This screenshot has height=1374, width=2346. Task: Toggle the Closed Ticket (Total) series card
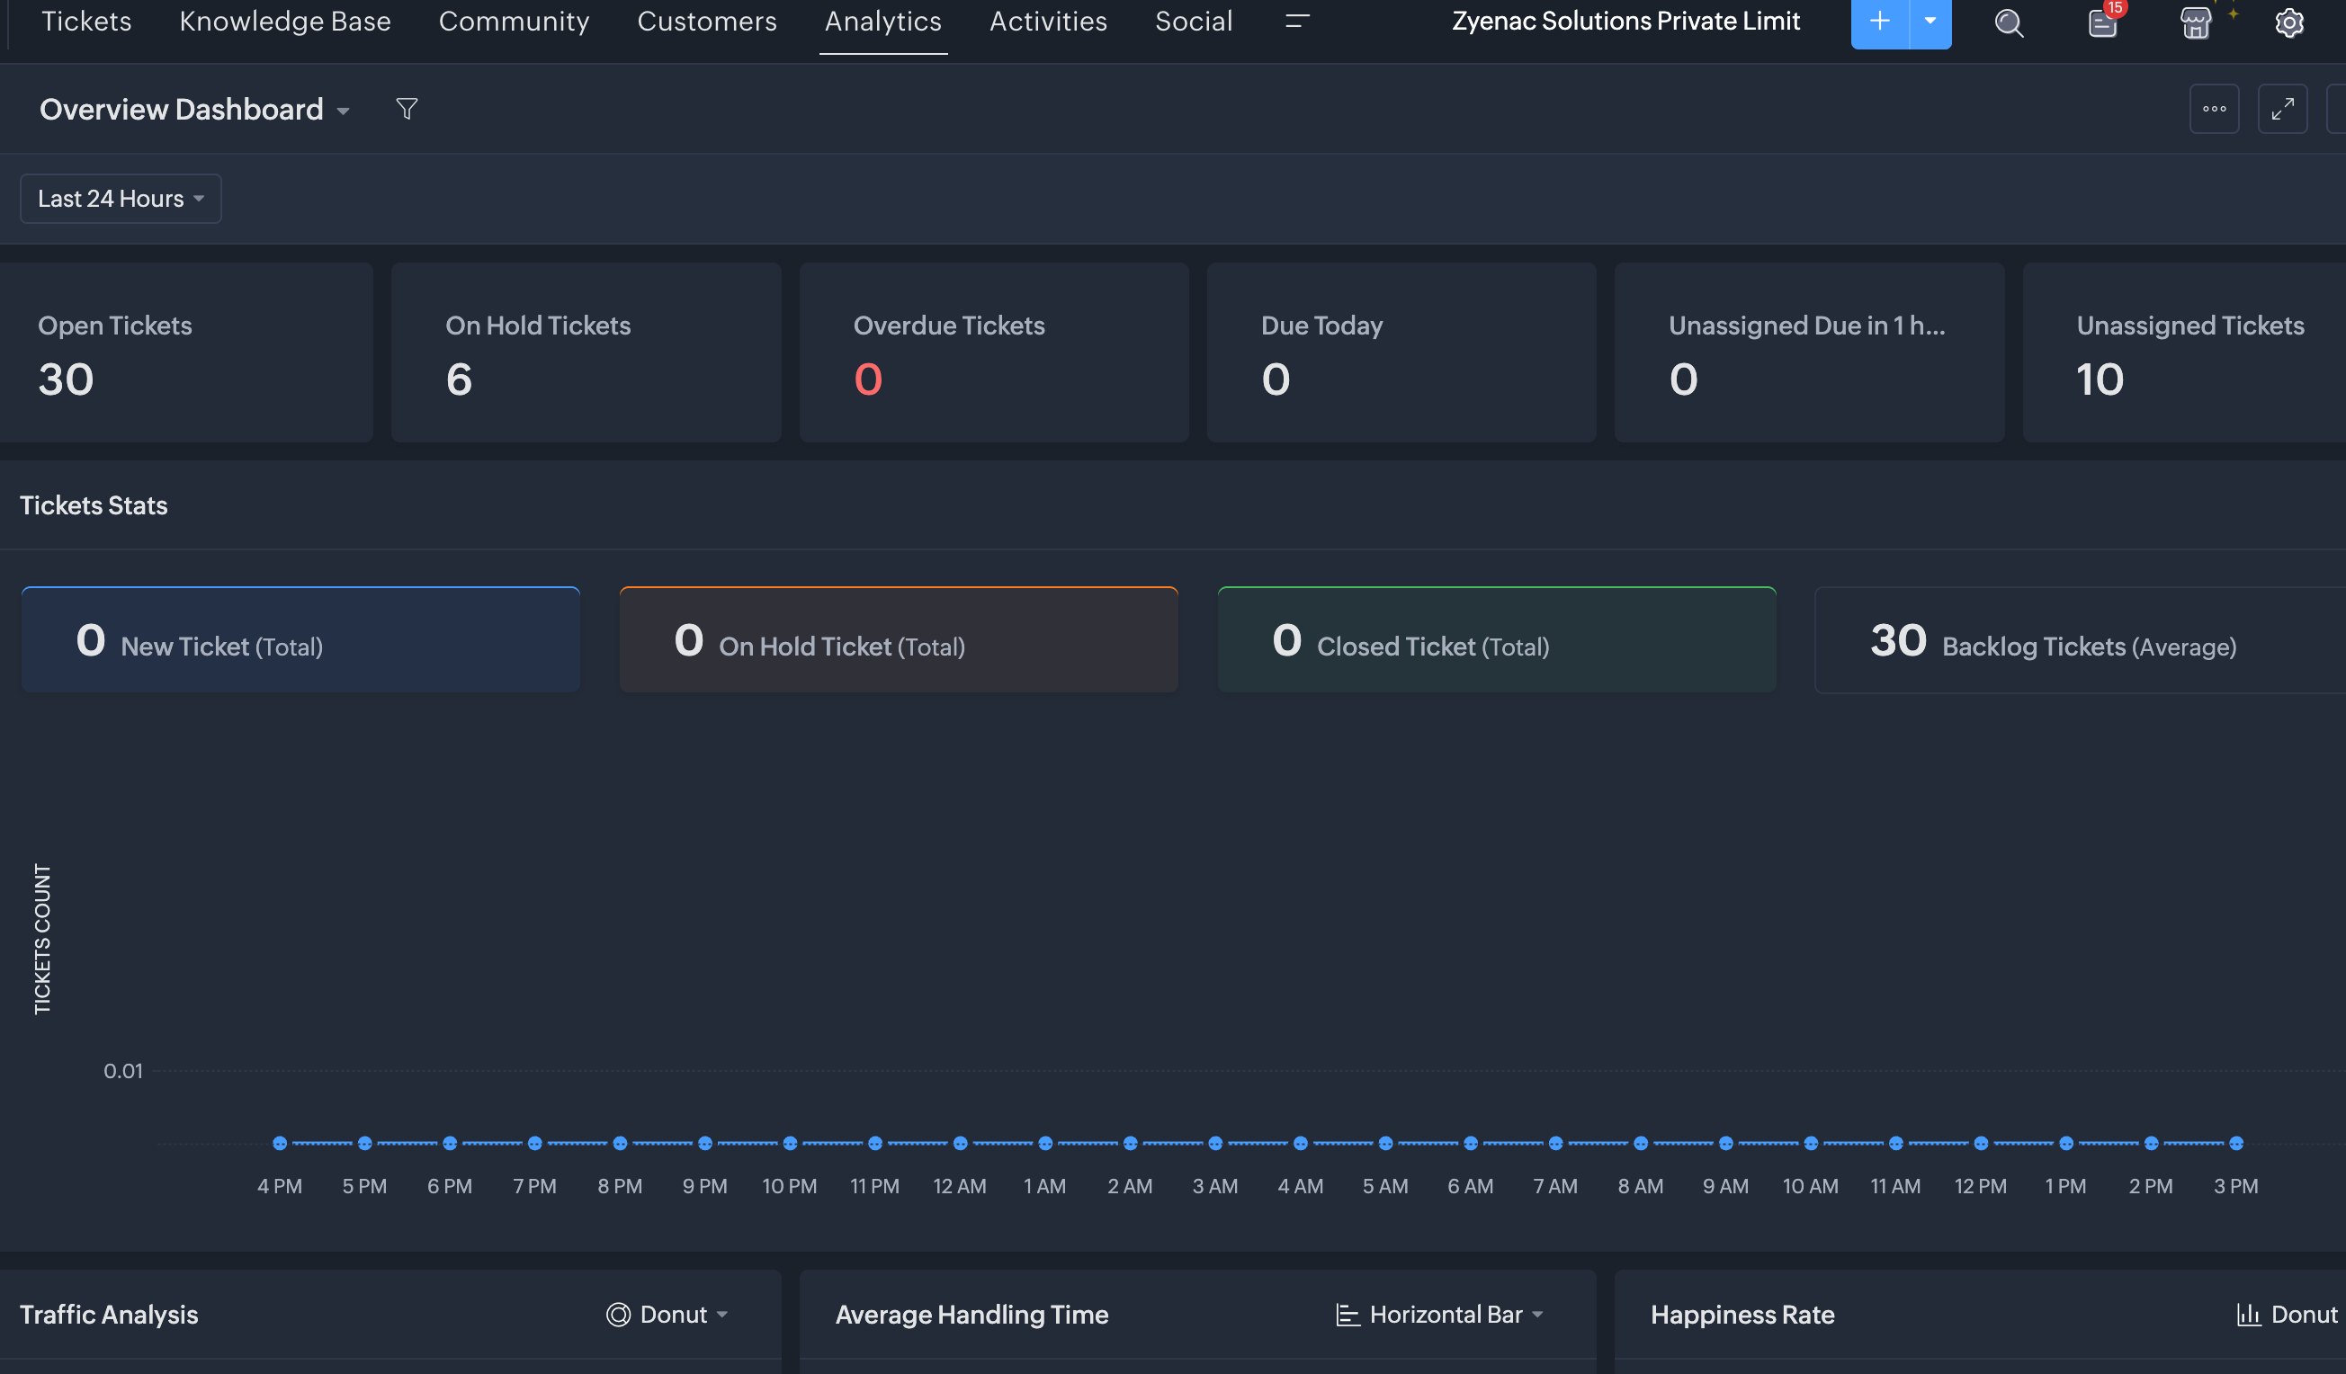coord(1496,640)
